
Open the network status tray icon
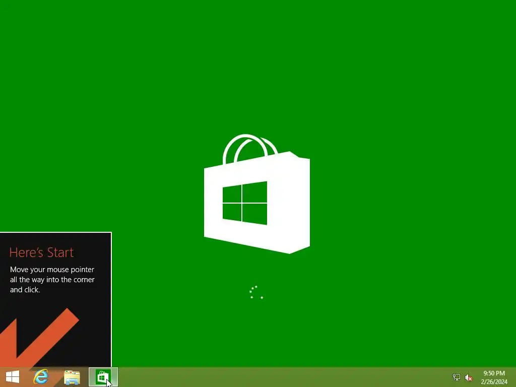pos(456,377)
